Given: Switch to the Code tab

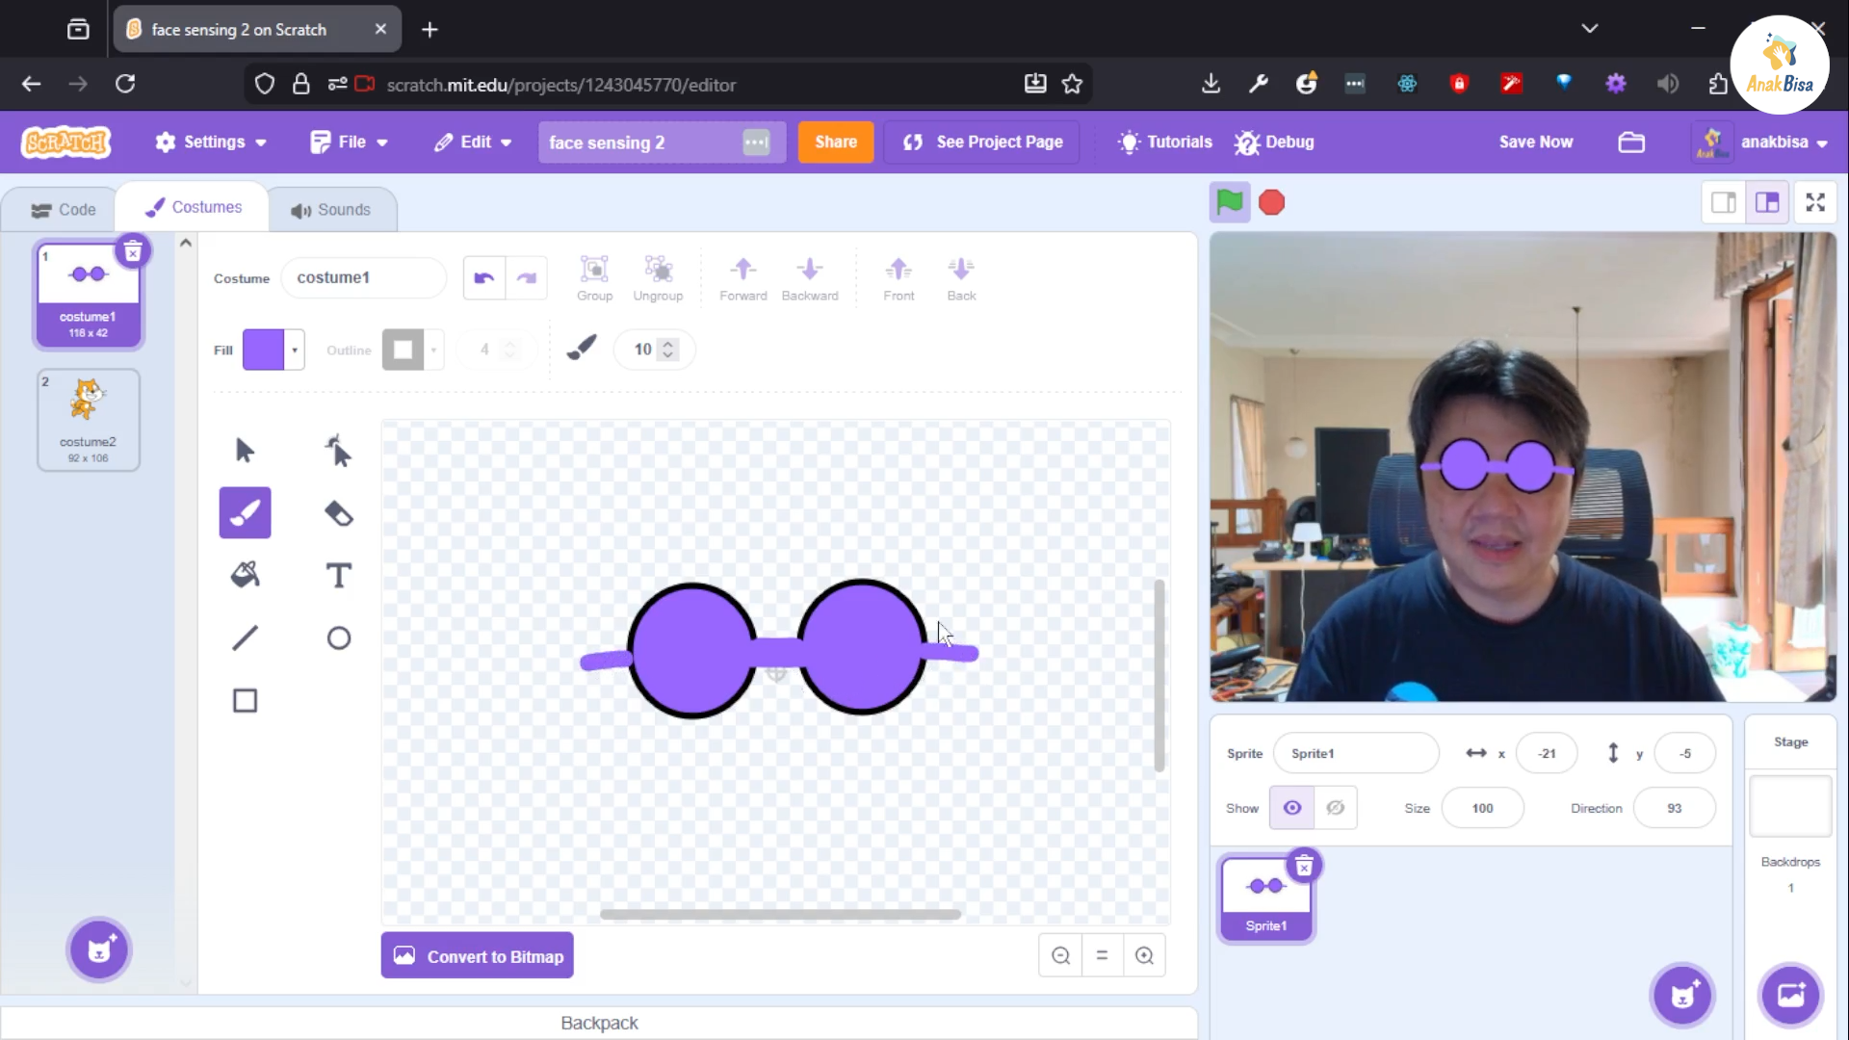Looking at the screenshot, I should pos(64,209).
